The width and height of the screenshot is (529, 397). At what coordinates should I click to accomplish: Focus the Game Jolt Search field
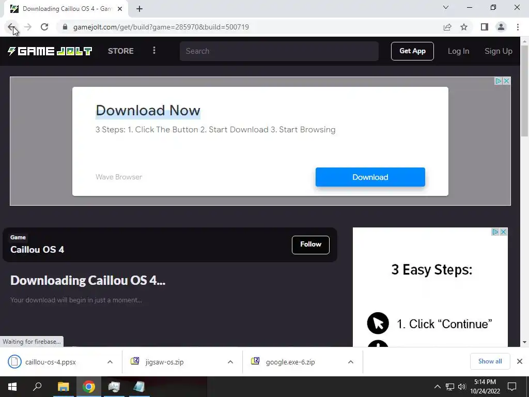coord(279,51)
